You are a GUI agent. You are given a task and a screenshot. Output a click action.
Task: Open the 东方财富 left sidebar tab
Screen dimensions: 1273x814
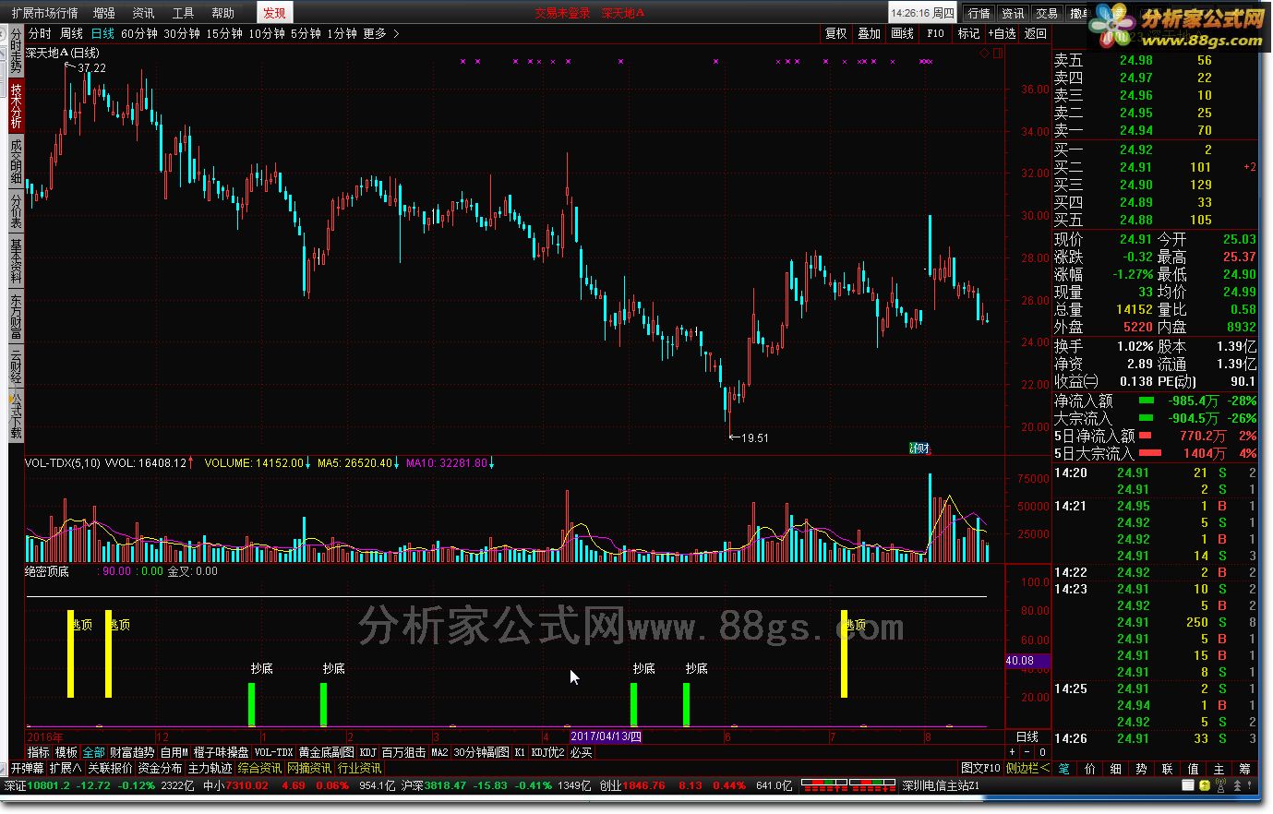coord(16,316)
